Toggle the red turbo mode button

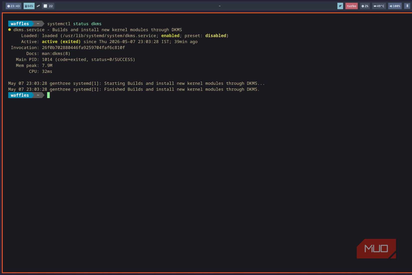click(351, 6)
